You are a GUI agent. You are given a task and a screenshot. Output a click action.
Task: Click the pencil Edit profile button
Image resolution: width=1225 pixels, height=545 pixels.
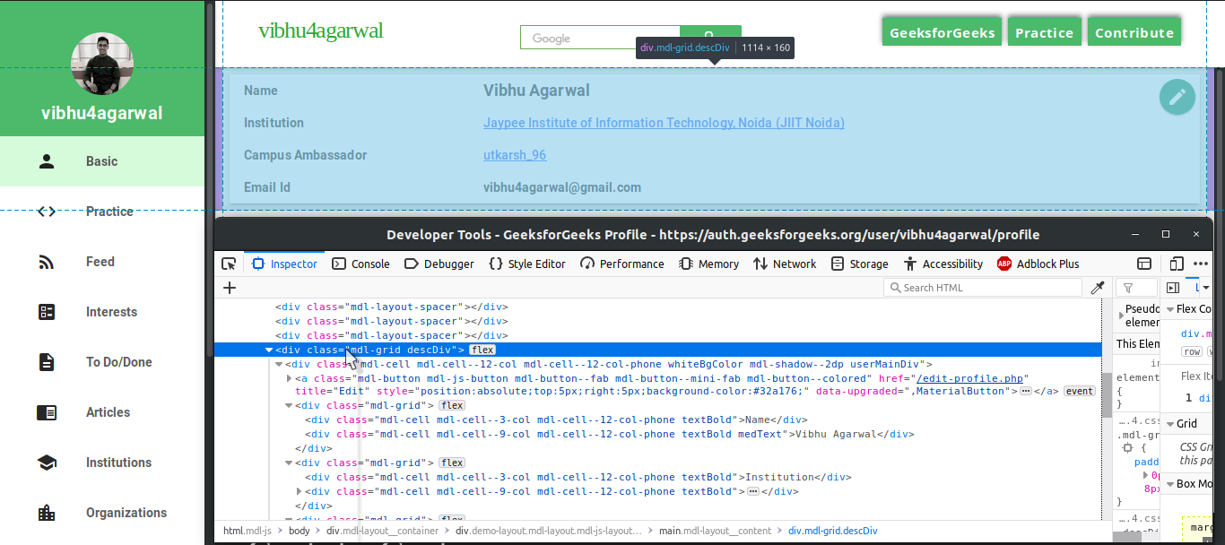click(x=1177, y=97)
